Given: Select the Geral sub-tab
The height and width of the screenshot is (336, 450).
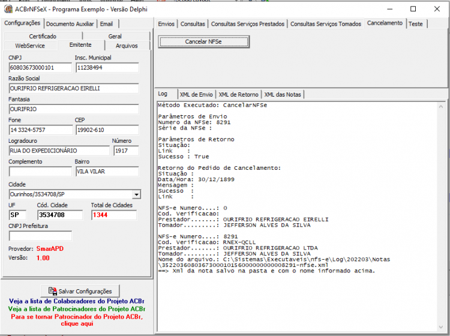Looking at the screenshot, I should pos(115,36).
